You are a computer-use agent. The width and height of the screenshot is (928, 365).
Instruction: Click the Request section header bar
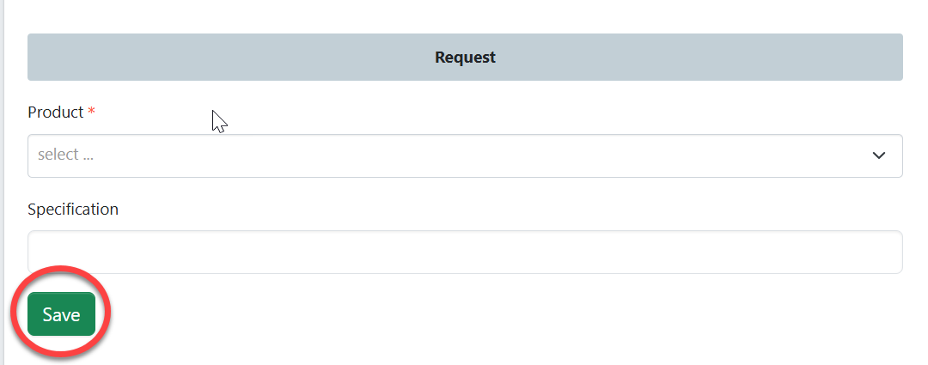click(x=464, y=58)
